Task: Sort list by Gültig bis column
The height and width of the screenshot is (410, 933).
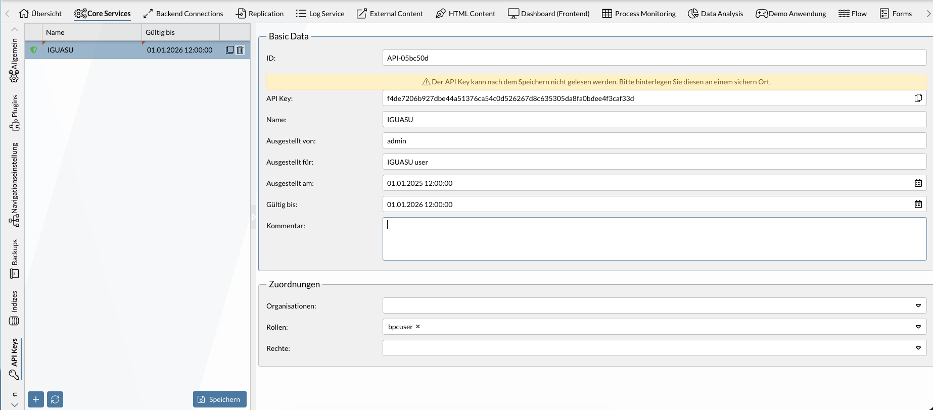Action: (x=181, y=32)
